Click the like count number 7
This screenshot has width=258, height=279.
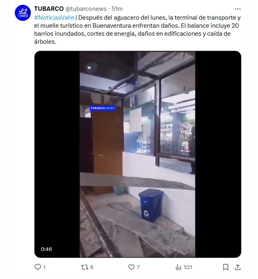138,267
